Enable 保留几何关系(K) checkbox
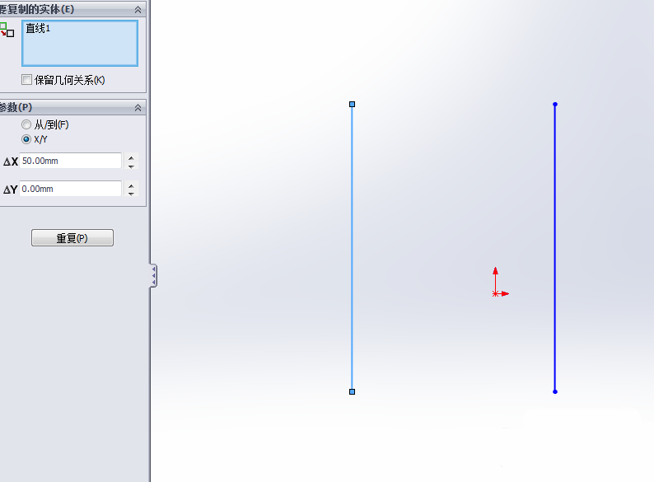This screenshot has width=654, height=482. (x=26, y=79)
